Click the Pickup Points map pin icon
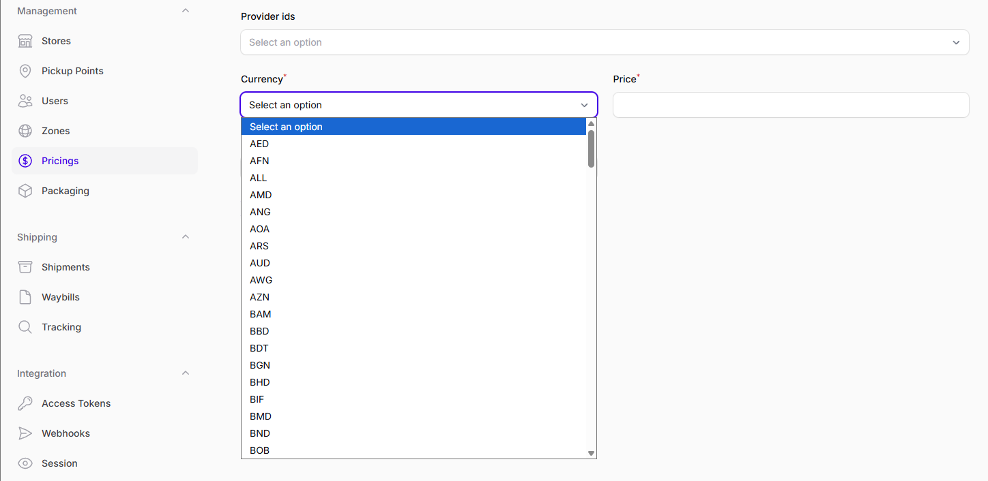 25,71
